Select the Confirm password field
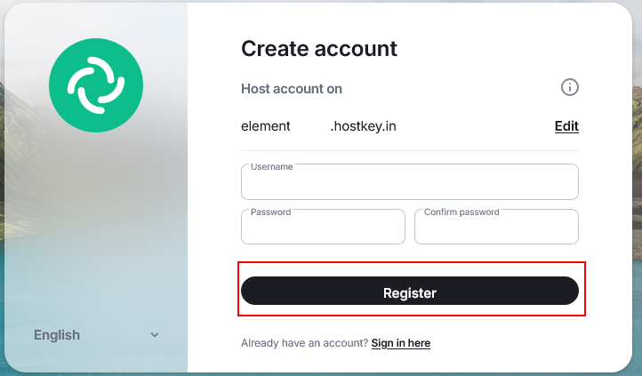 (496, 230)
